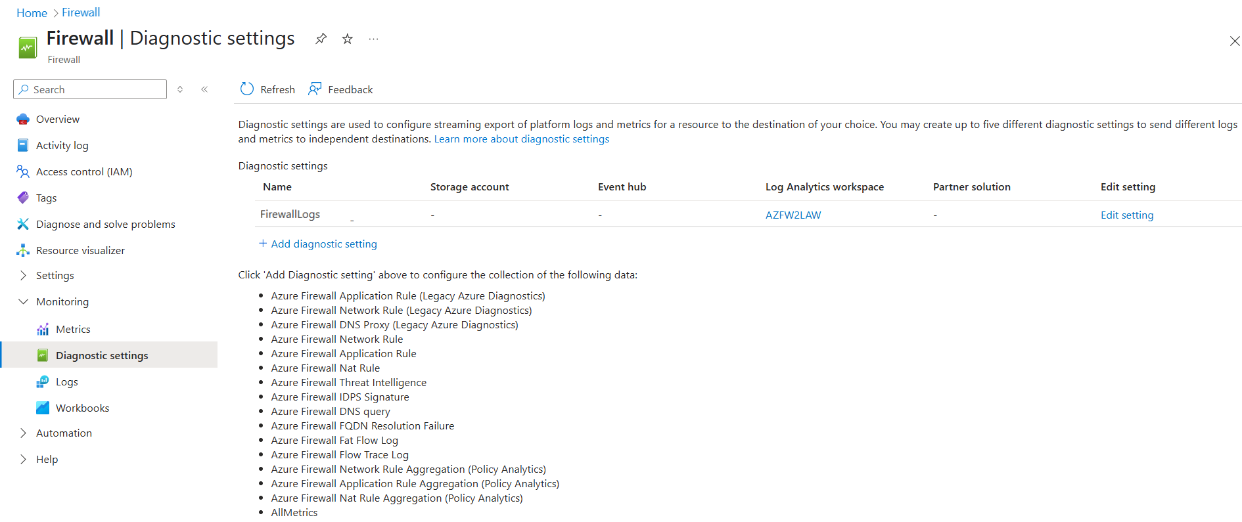Open Learn more about diagnostic settings
Image resolution: width=1242 pixels, height=522 pixels.
[522, 139]
